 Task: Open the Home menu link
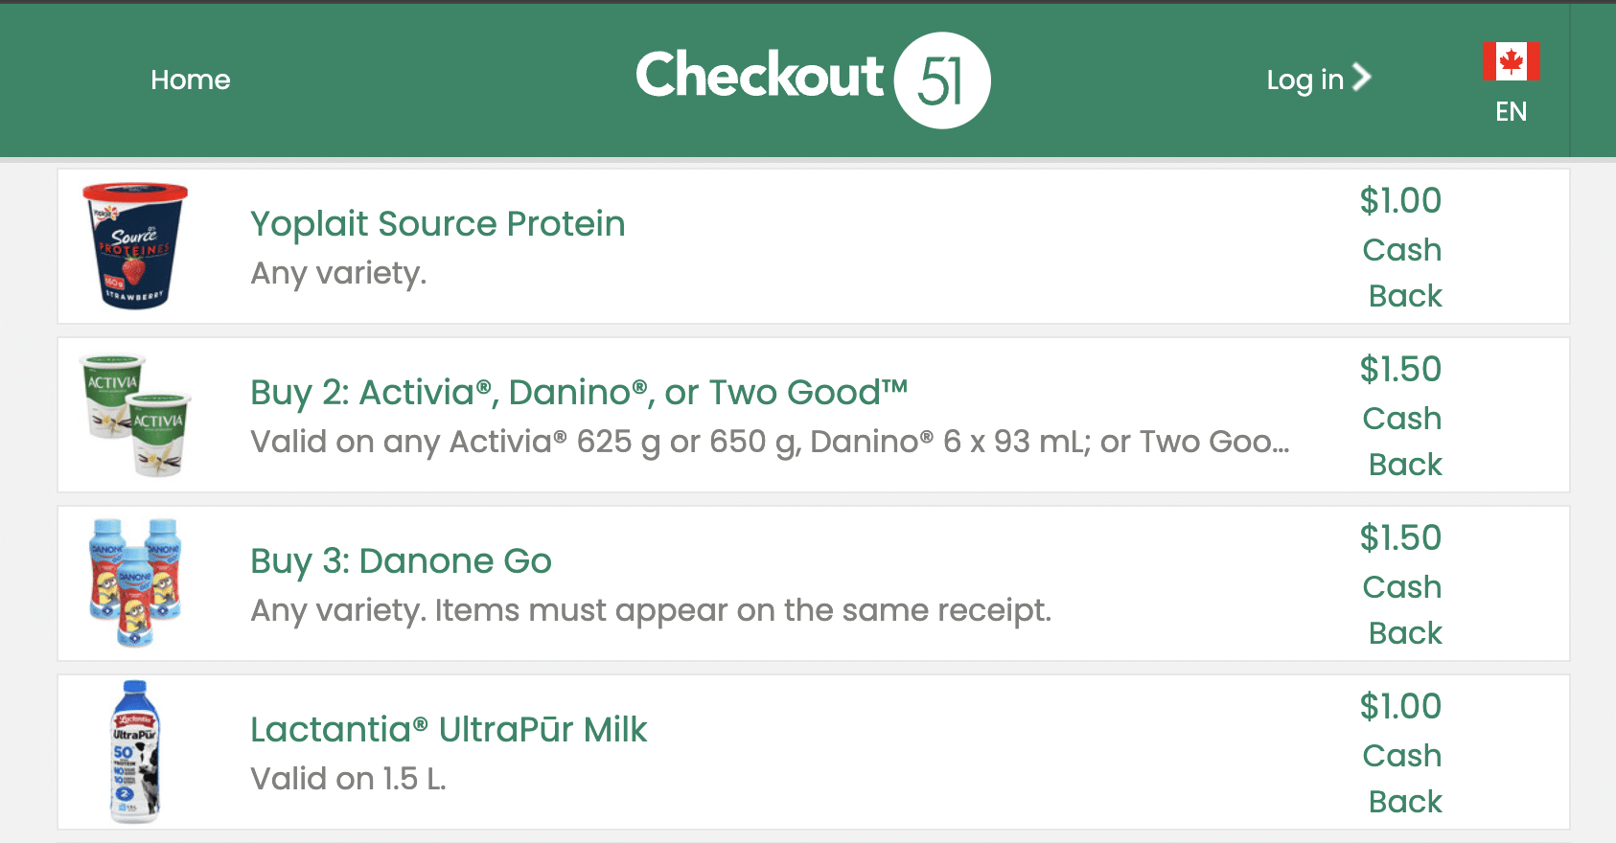[190, 80]
